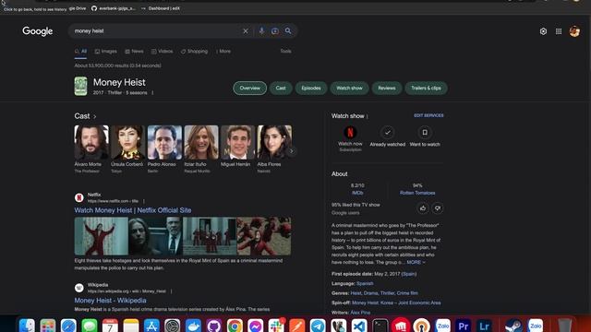This screenshot has height=332, width=591.
Task: Open Itziar Ituño cast photo
Action: point(201,142)
